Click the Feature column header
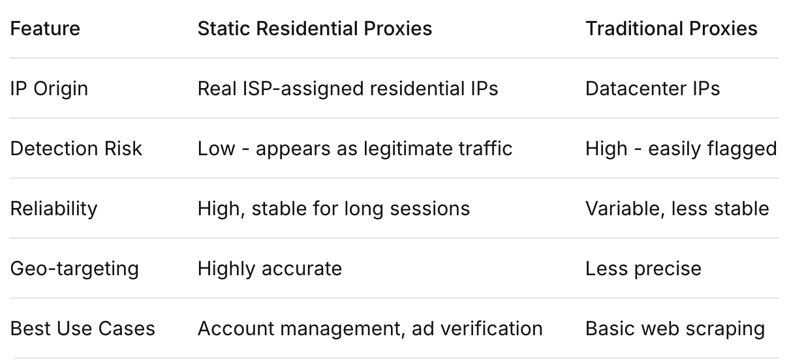This screenshot has height=360, width=804. pos(45,29)
